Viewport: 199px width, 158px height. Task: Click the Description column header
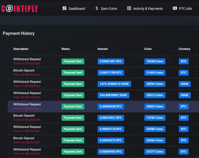coord(21,49)
